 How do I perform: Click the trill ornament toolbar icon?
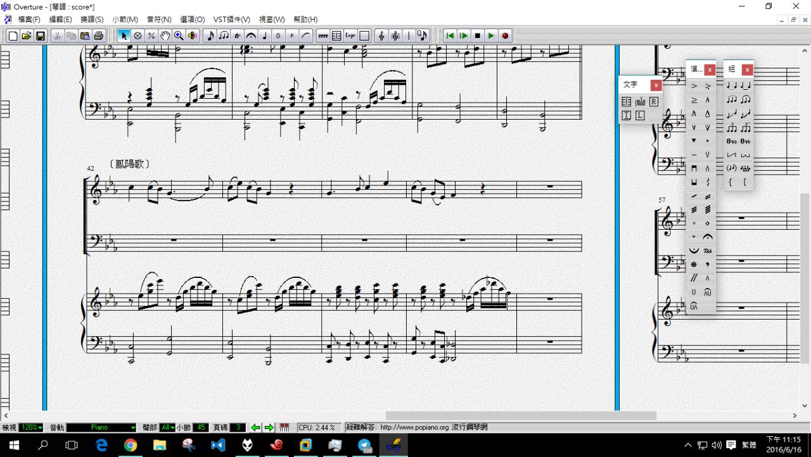[238, 36]
